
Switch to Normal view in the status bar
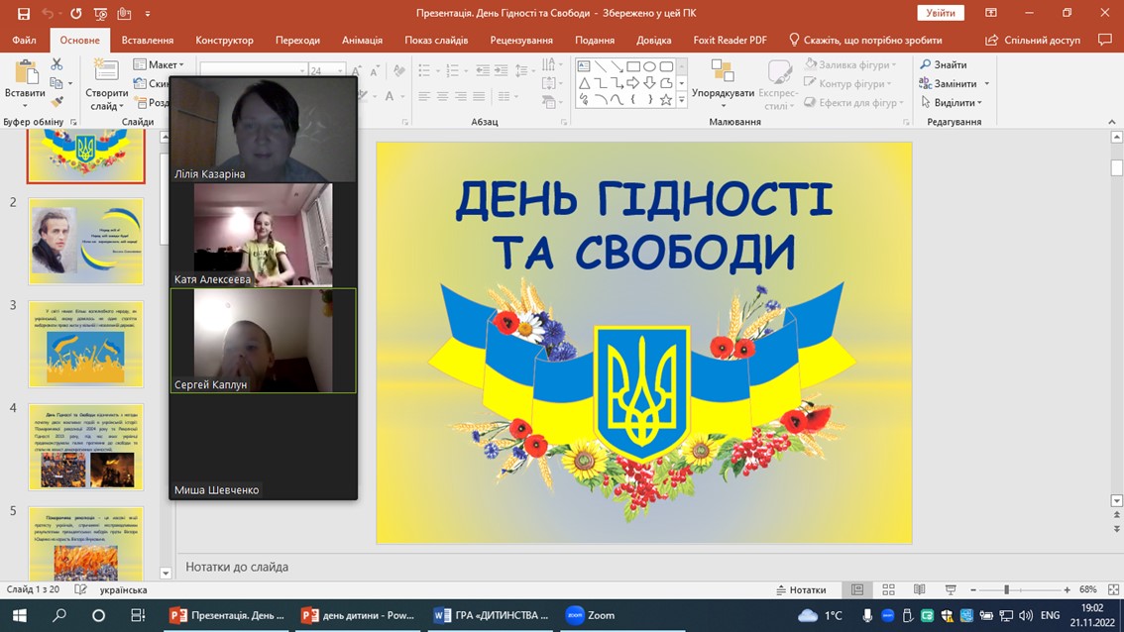coord(857,589)
